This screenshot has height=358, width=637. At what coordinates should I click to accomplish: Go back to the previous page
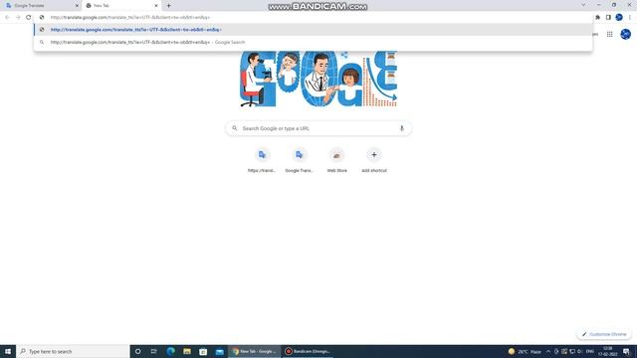7,18
